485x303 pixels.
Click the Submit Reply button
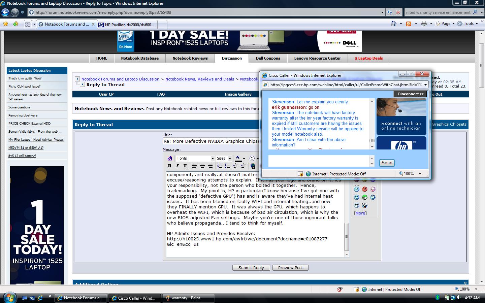[x=251, y=268]
